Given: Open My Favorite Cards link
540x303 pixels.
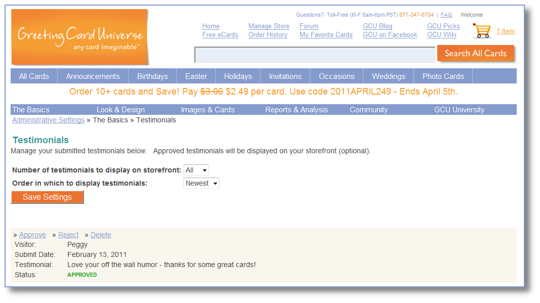Looking at the screenshot, I should [326, 35].
